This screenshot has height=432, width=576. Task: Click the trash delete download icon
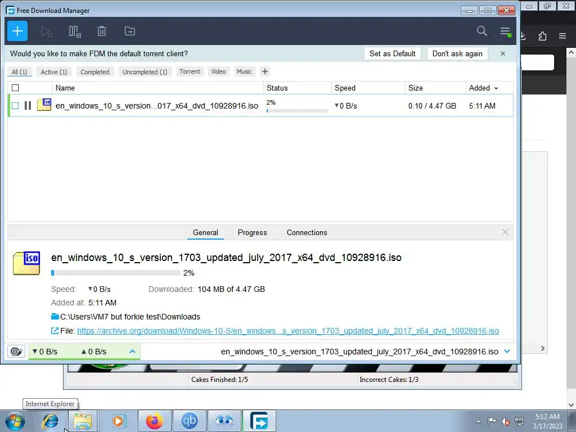[x=102, y=31]
